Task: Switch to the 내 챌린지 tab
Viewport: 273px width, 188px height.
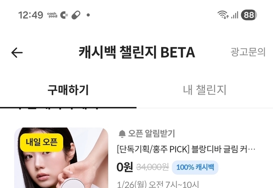Action: (x=205, y=90)
